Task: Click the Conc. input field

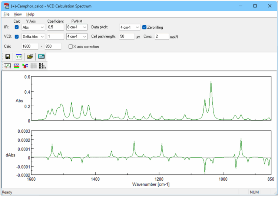Action: 162,36
